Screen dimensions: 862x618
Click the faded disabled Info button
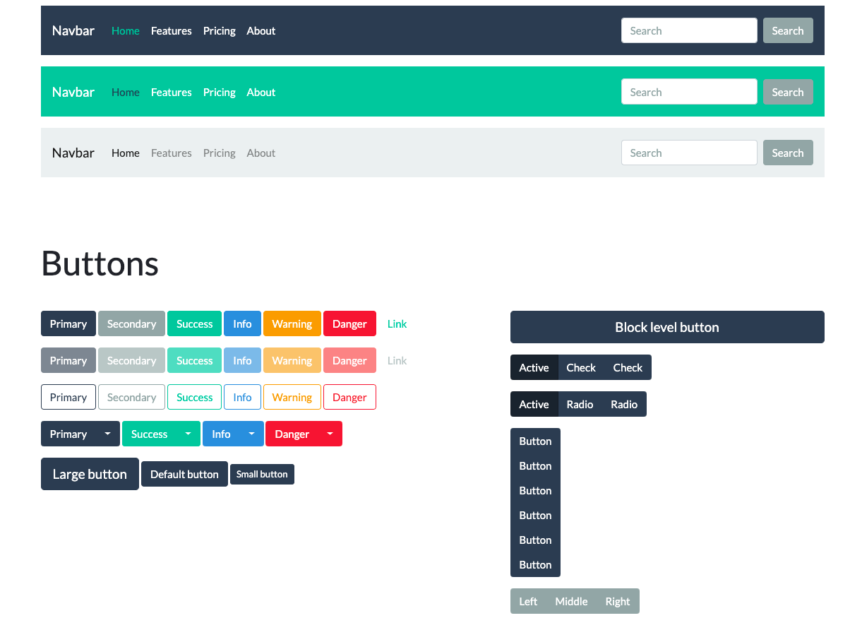coord(242,360)
